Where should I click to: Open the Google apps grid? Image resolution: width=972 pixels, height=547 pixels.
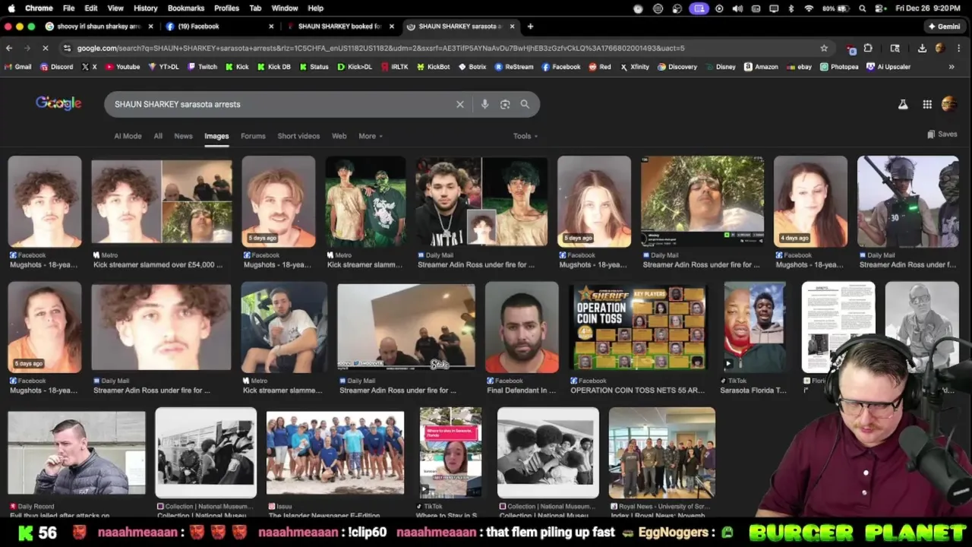(x=927, y=104)
